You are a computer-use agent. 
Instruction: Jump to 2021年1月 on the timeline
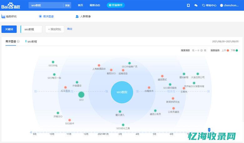click(x=103, y=134)
